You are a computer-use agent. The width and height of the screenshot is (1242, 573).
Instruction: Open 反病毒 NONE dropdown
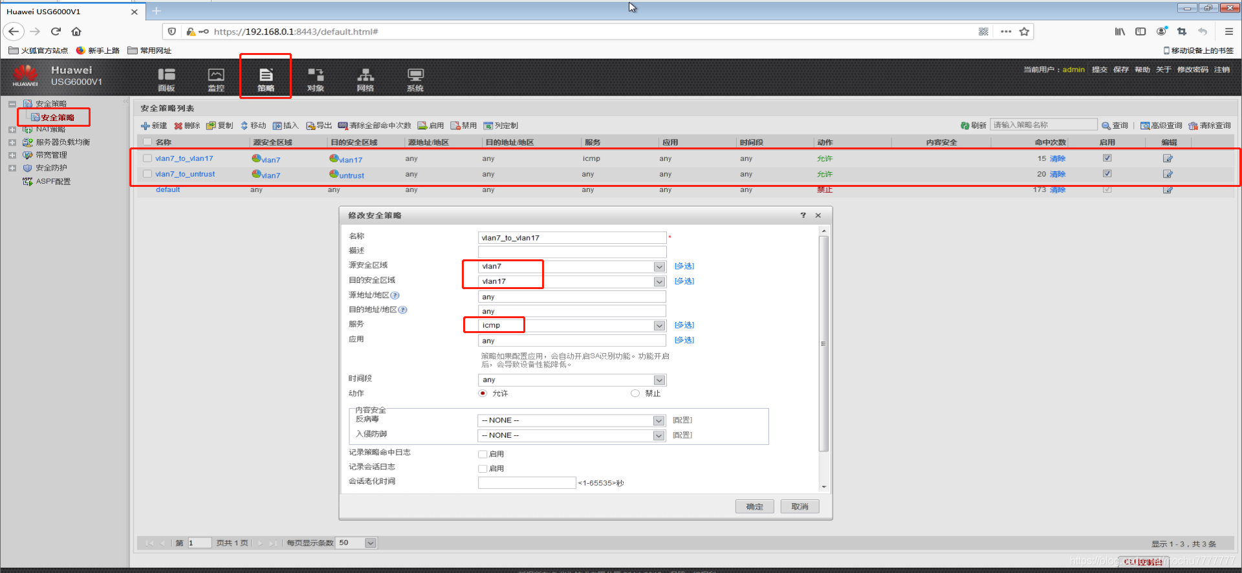(659, 420)
